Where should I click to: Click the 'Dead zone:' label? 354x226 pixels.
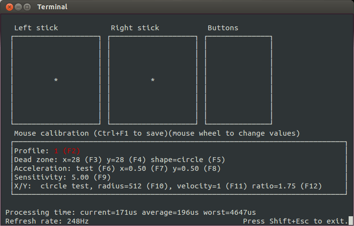36,160
